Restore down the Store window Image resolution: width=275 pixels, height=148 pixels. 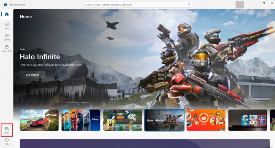click(x=264, y=3)
